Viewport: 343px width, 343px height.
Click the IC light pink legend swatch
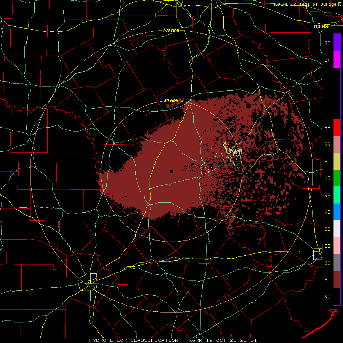[x=337, y=246]
